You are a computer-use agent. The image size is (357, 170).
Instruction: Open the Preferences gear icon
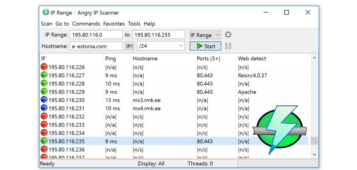(228, 35)
